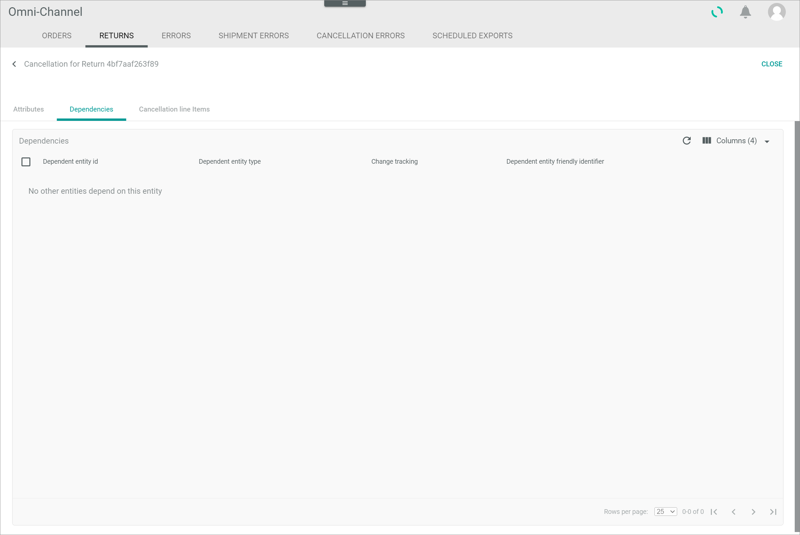This screenshot has height=535, width=800.
Task: Open the SHIPMENT ERRORS tab
Action: coord(254,36)
